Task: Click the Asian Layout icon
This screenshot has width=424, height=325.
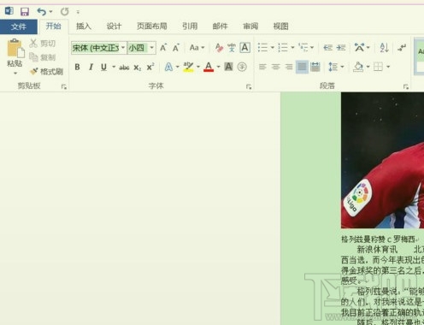Action: pyautogui.click(x=359, y=47)
